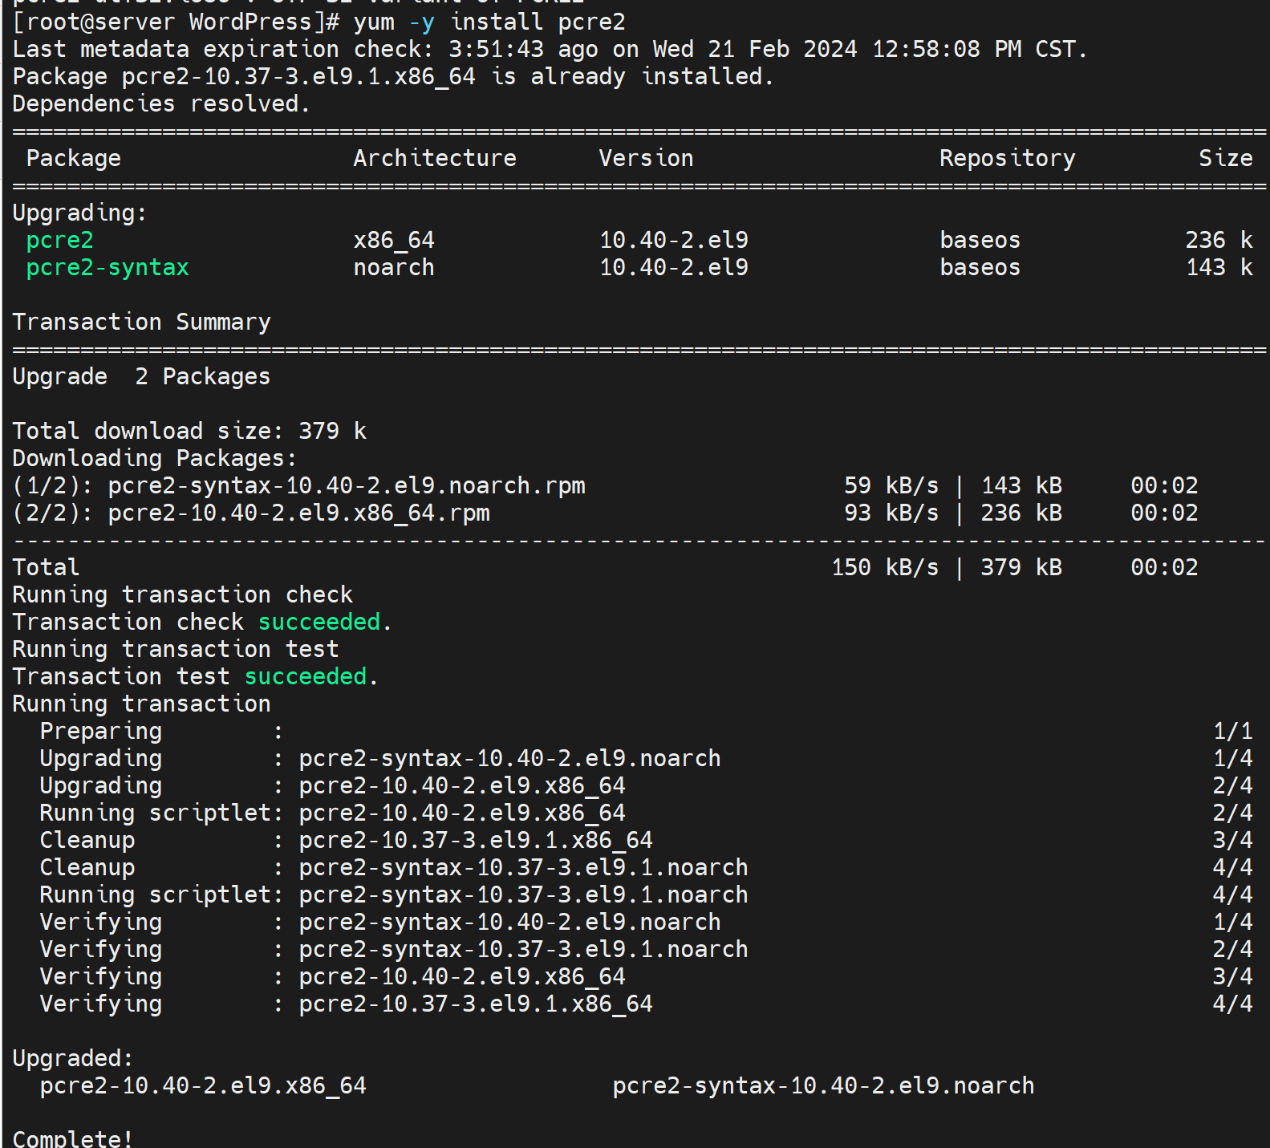The width and height of the screenshot is (1270, 1148).
Task: Click the -y flag in the yum command
Action: [421, 22]
